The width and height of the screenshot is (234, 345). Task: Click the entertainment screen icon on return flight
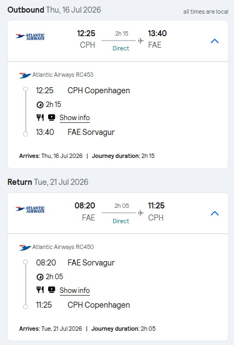(52, 290)
